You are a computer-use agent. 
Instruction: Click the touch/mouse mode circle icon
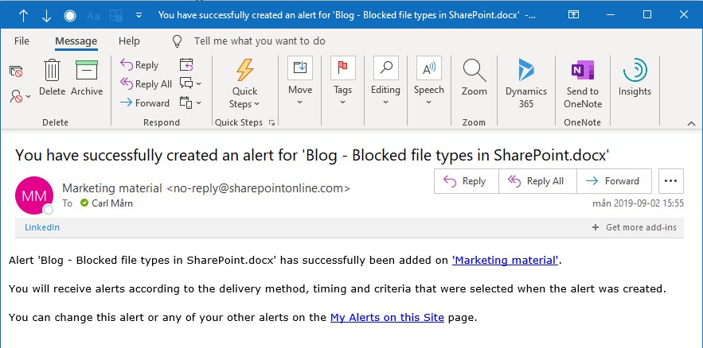70,16
